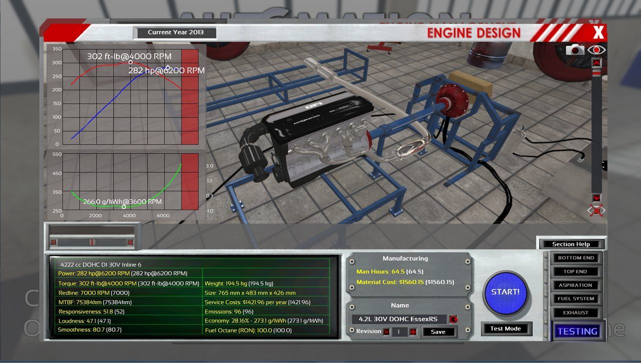Click the engine name text field
The image size is (641, 363).
pyautogui.click(x=400, y=319)
